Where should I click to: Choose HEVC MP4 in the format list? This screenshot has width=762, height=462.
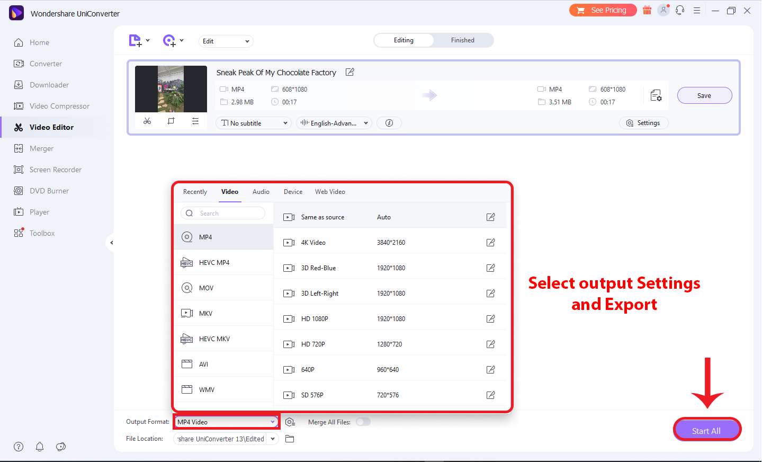(x=223, y=262)
